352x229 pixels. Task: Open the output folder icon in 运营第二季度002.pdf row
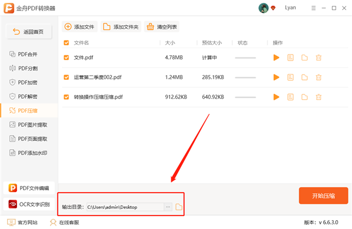[x=304, y=78]
